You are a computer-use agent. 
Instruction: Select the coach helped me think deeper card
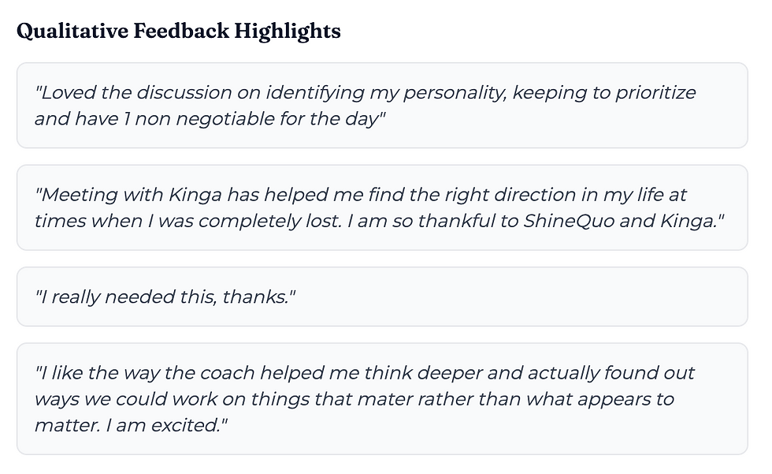(x=381, y=399)
